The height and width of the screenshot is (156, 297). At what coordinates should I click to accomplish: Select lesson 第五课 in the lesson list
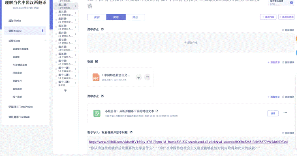65,27
